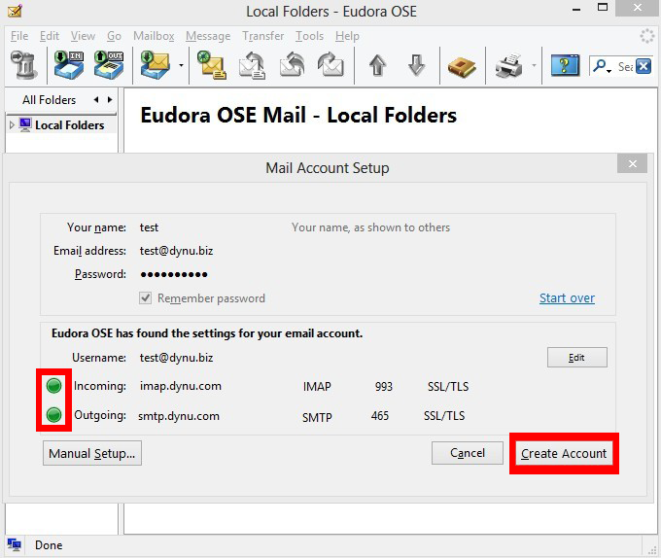Screen dimensions: 661x558
Task: Click the Reply All envelope icon
Action: tap(292, 65)
